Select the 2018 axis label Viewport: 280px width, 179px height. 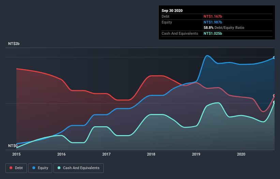[151, 154]
